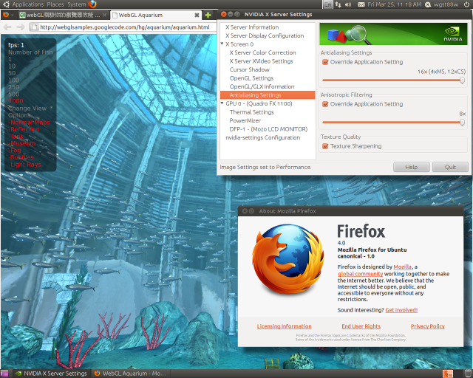Select PowerMizer tree item
The height and width of the screenshot is (378, 473).
pyautogui.click(x=245, y=120)
